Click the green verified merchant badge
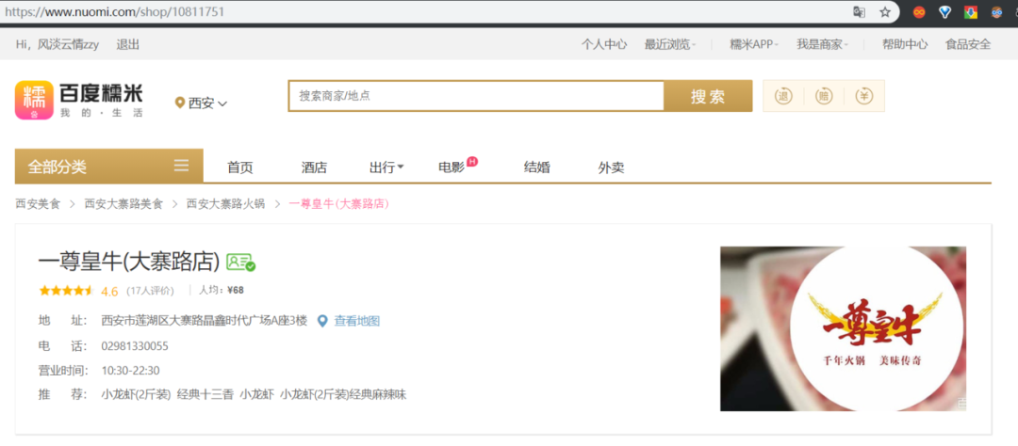 (x=241, y=262)
